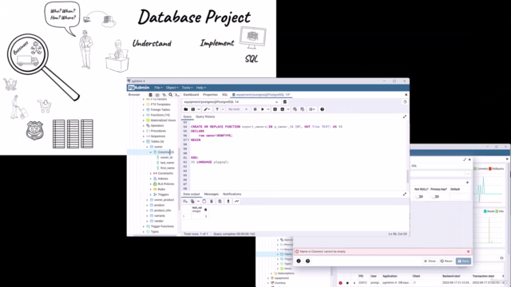The height and width of the screenshot is (287, 511).
Task: Toggle Primary key? switch in column dialog
Action: click(435, 197)
